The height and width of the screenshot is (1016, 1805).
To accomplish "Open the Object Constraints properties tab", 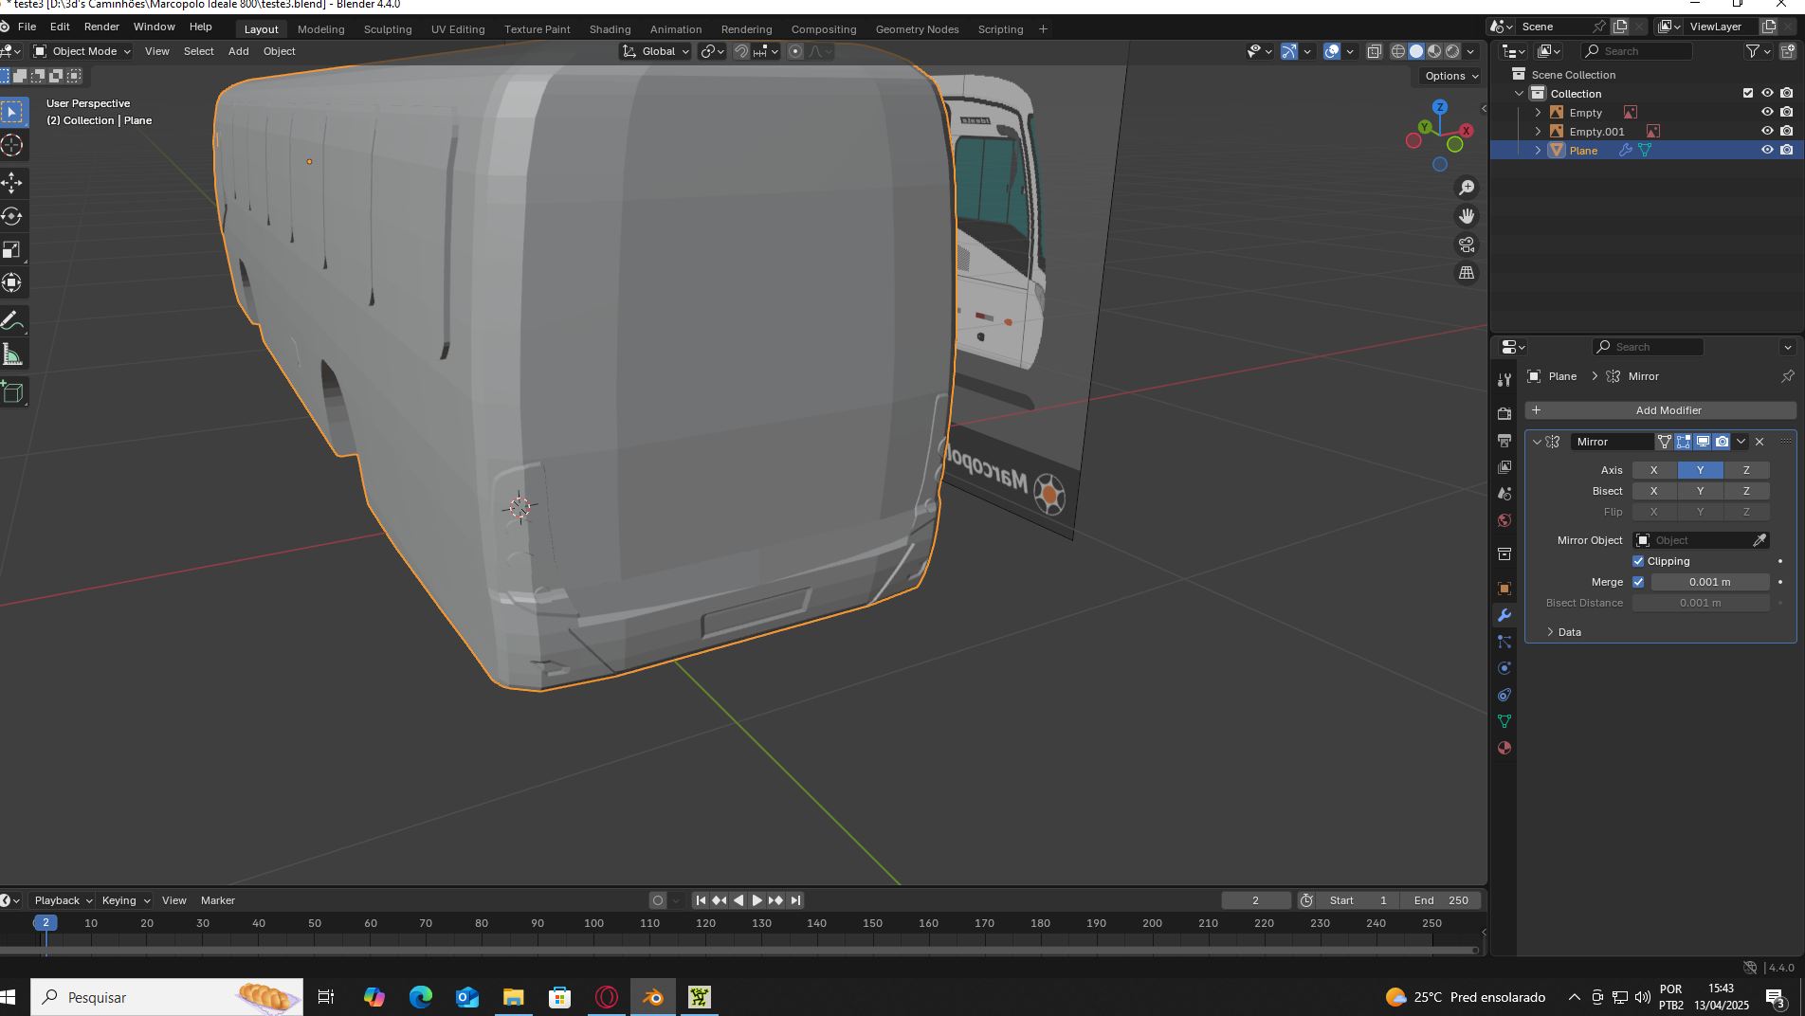I will click(1504, 695).
